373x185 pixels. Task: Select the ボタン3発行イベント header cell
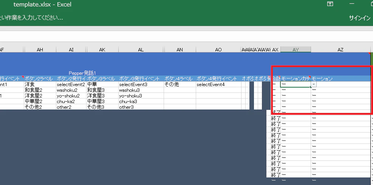[x=141, y=79]
